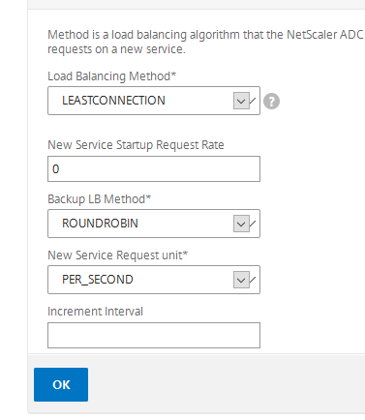Click the New Service Startup Request Rate label

pyautogui.click(x=136, y=145)
